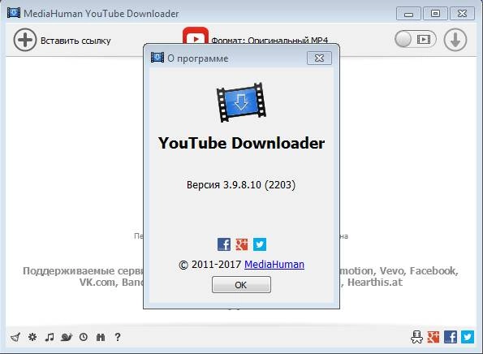
Task: Click the music note icon
Action: click(50, 337)
